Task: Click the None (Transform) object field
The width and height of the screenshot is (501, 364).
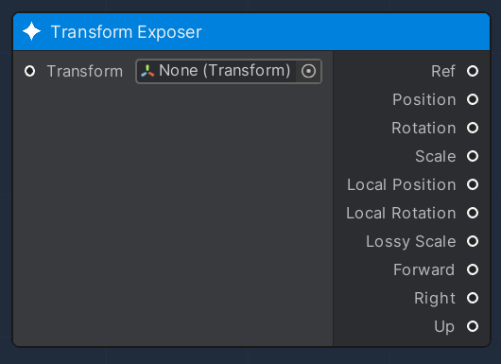Action: (229, 71)
